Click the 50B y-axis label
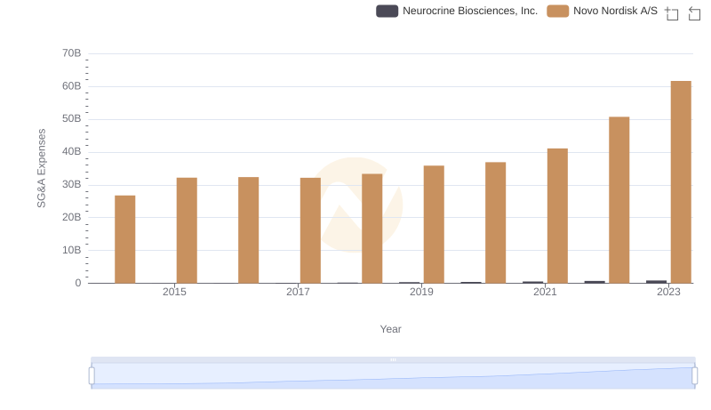 [x=72, y=119]
